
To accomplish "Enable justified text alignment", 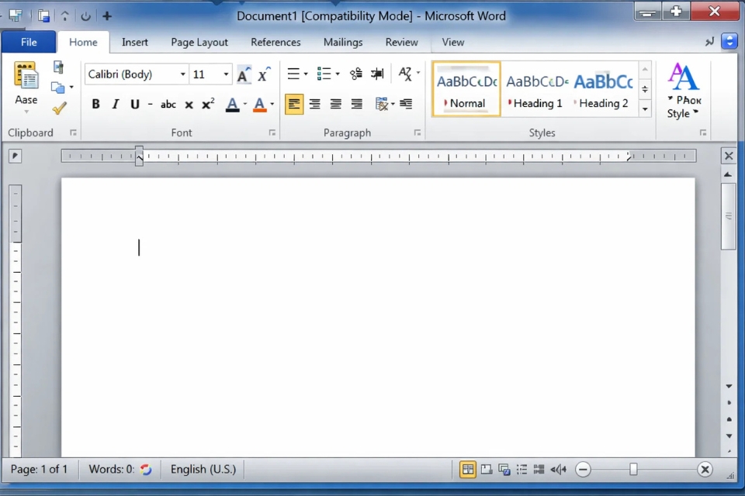I will tap(355, 104).
